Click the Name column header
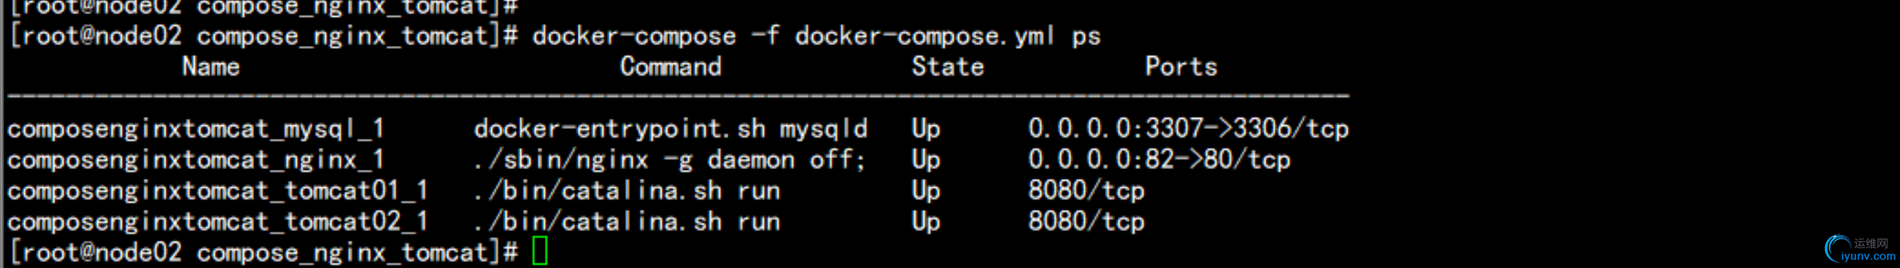This screenshot has height=268, width=1900. tap(211, 67)
